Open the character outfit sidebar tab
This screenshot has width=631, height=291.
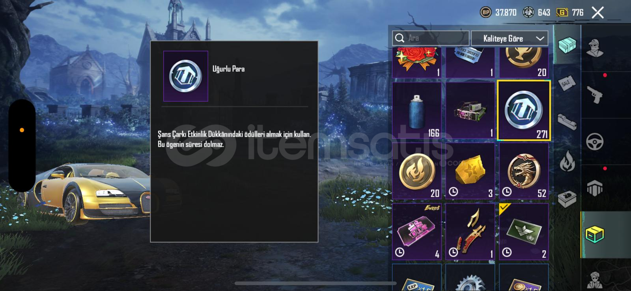(595, 48)
